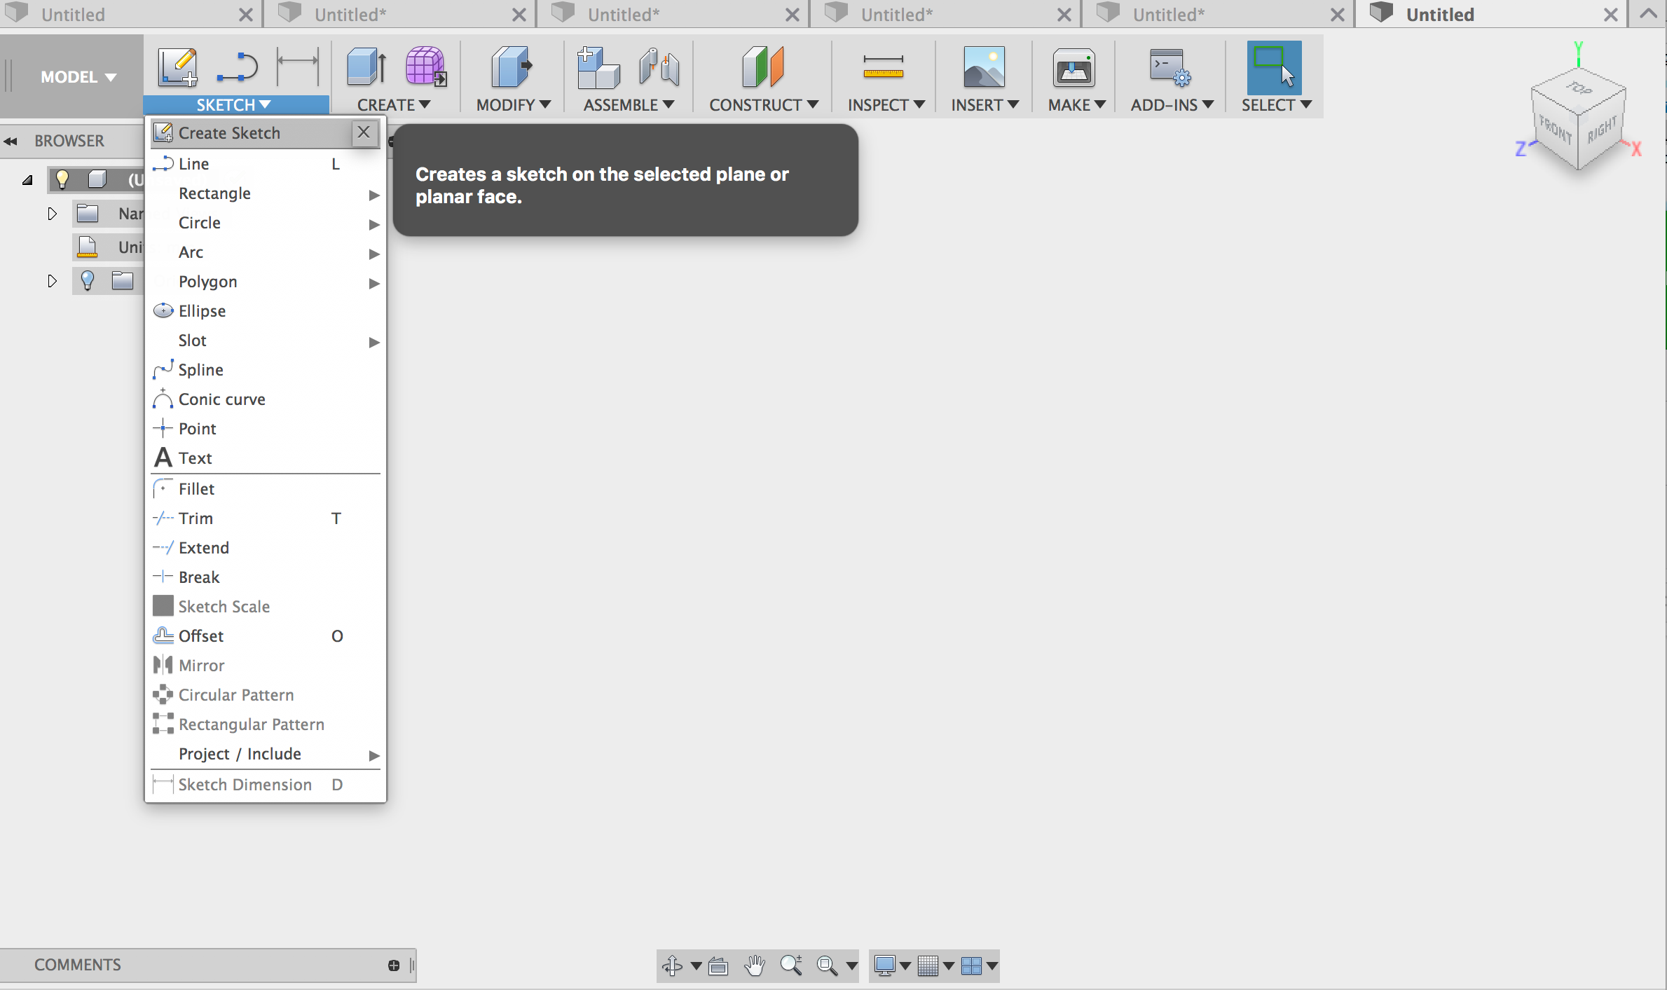Open the Slot submenu
Viewport: 1667px width, 990px height.
click(265, 341)
